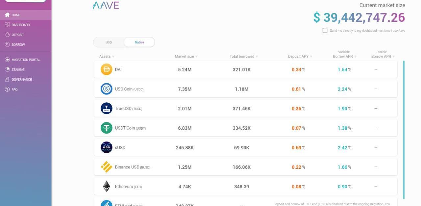This screenshot has height=206, width=421.
Task: Click the TrueUSD token icon
Action: pyautogui.click(x=106, y=108)
